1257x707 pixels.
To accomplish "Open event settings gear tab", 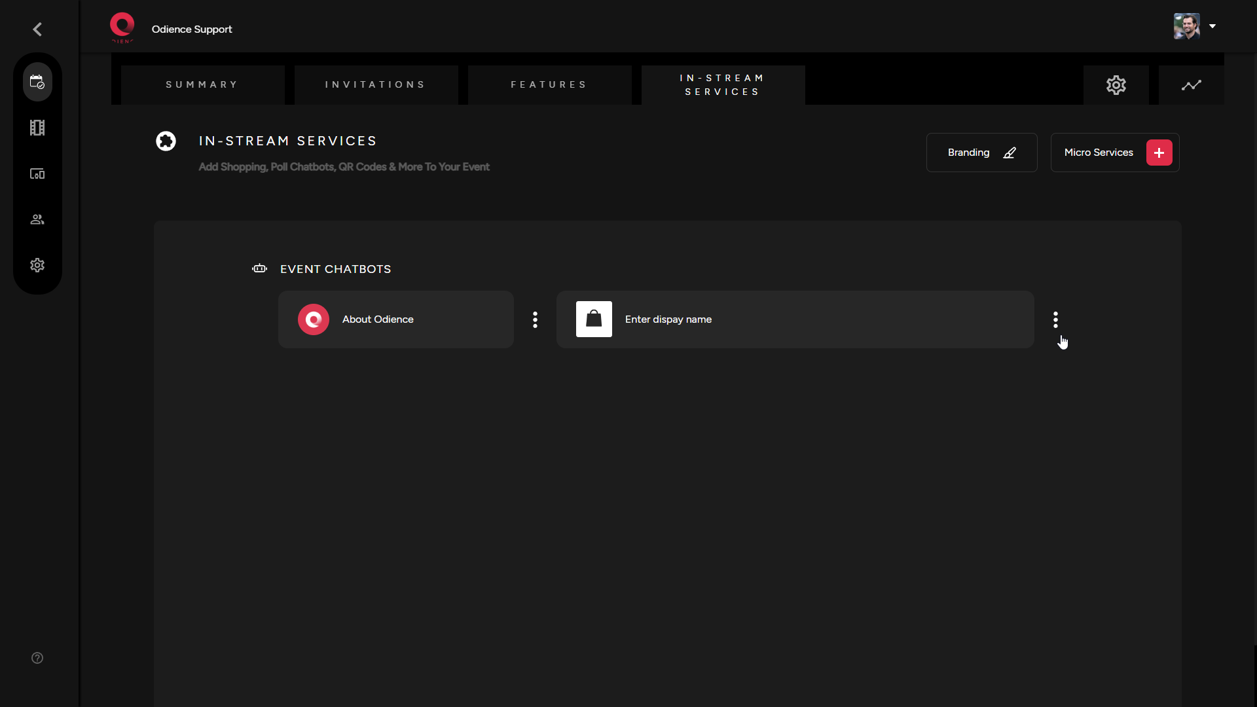I will click(x=1116, y=85).
